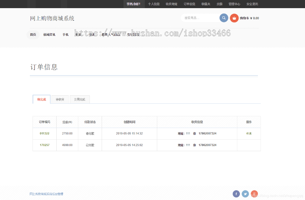This screenshot has height=200, width=305.
Task: Click the 订单编号 column header
Action: point(44,122)
